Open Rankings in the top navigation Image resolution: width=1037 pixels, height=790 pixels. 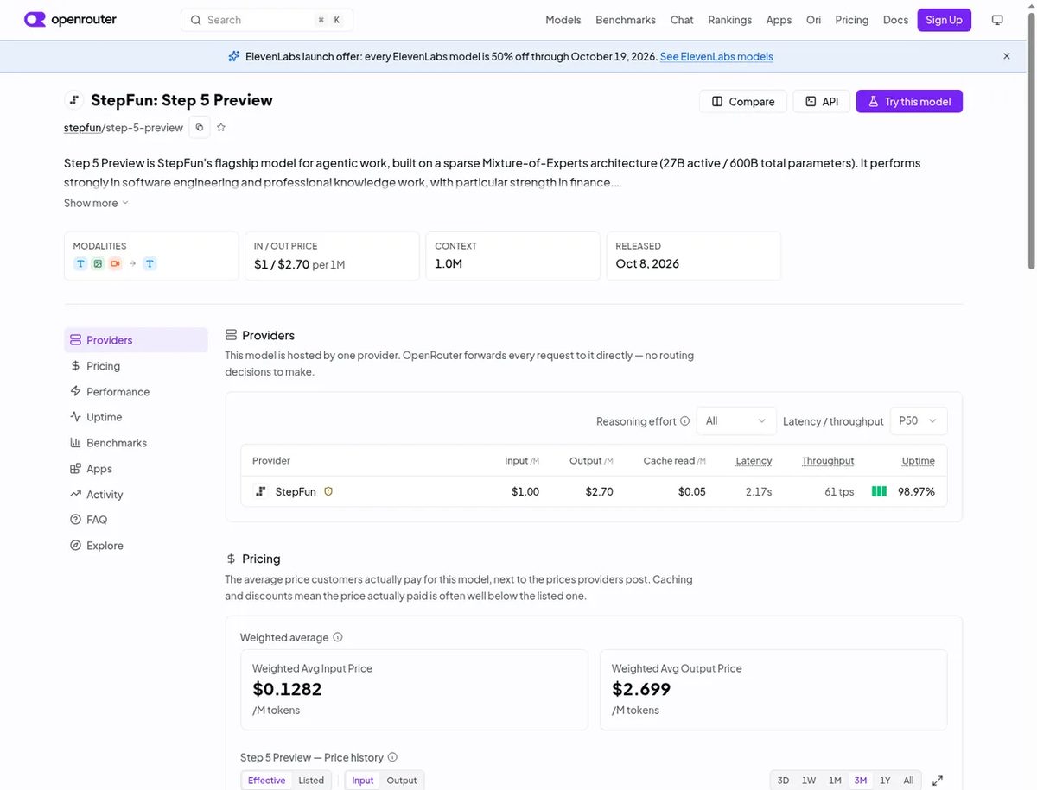(x=730, y=20)
